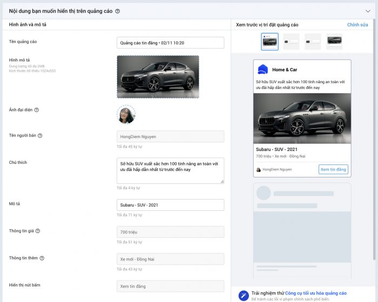The image size is (378, 302).
Task: Edit the Tên quảng cáo input field
Action: pos(171,43)
